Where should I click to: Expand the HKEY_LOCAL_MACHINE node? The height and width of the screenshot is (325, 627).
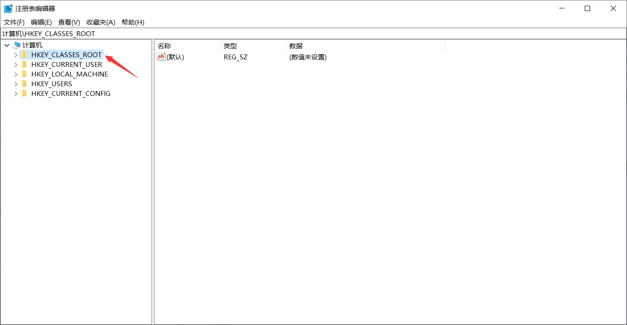(x=16, y=74)
